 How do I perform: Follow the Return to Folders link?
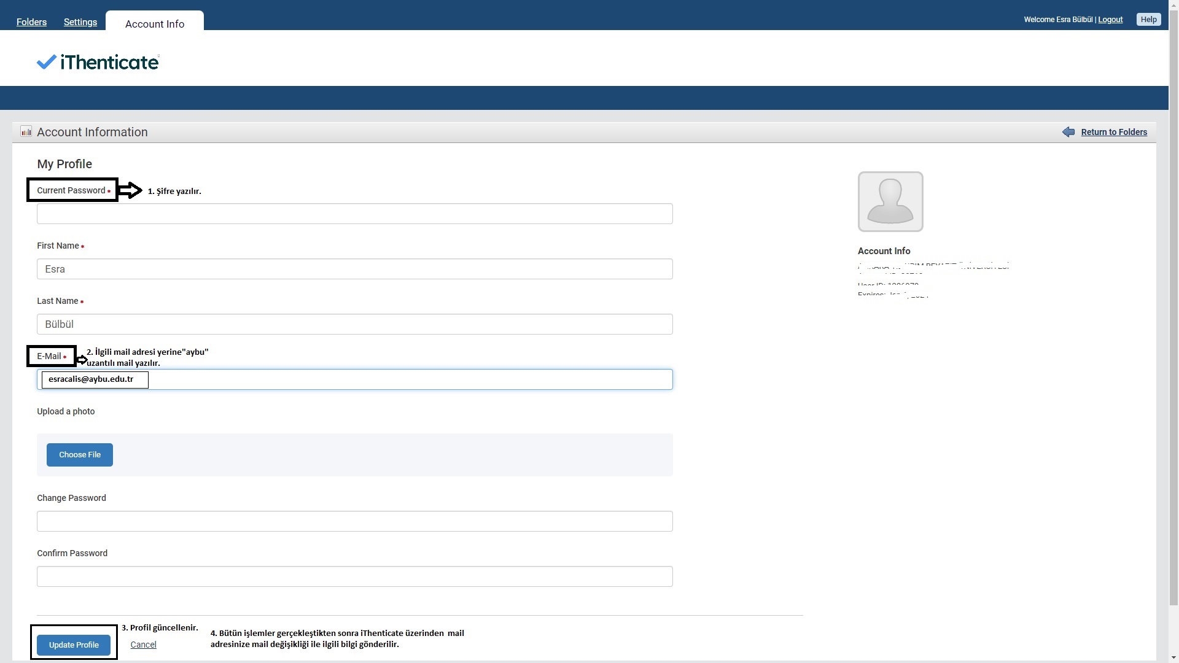tap(1114, 132)
